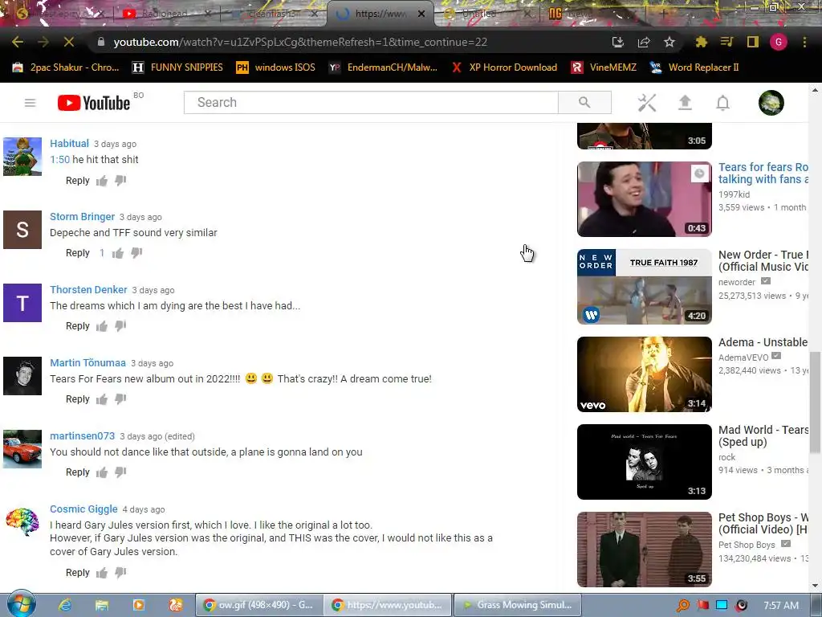822x617 pixels.
Task: Click the upload video arrow icon
Action: tap(685, 103)
